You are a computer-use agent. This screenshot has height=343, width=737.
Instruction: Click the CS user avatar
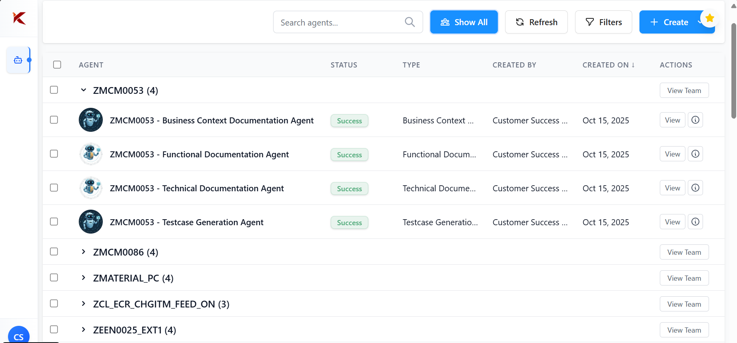pyautogui.click(x=18, y=335)
